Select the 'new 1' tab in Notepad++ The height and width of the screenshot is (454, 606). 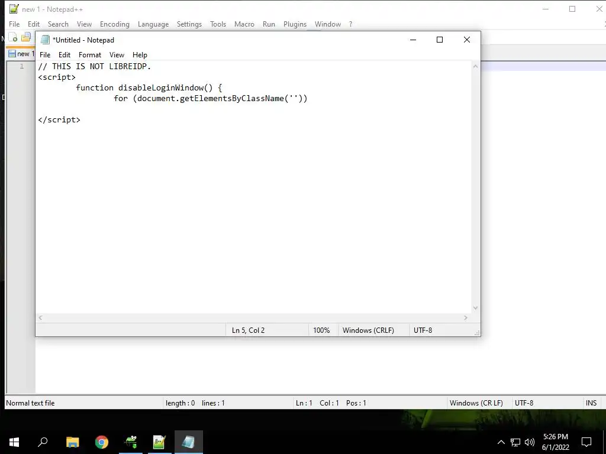pyautogui.click(x=21, y=54)
